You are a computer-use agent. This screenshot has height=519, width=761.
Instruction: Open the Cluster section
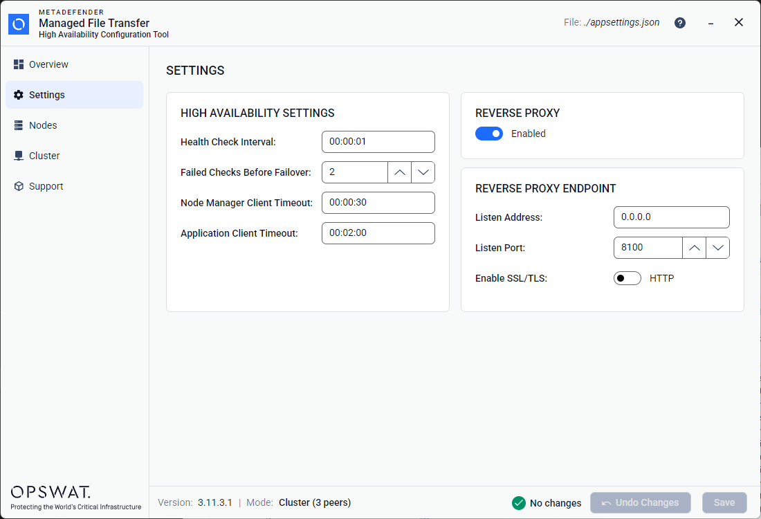point(74,156)
